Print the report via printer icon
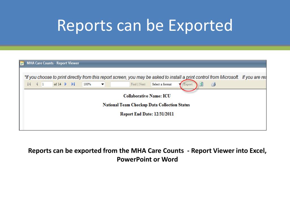This screenshot has height=217, width=290. [214, 84]
